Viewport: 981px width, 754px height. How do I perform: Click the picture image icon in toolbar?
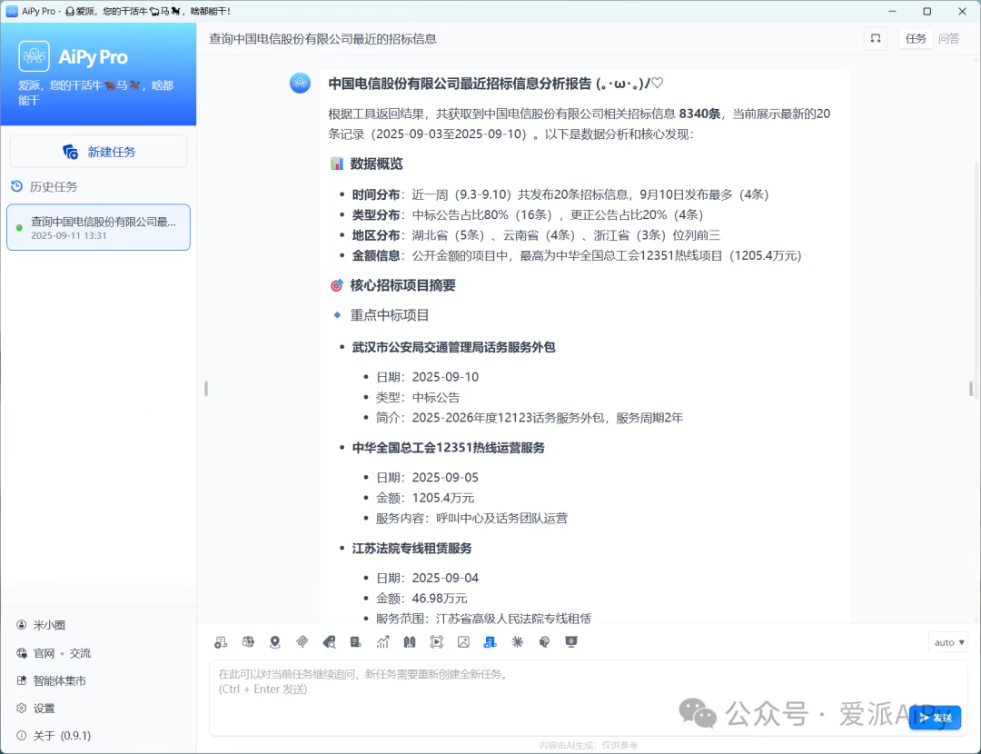click(x=463, y=642)
